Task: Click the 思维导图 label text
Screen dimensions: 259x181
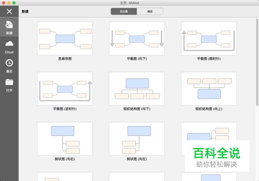Action: pyautogui.click(x=65, y=59)
